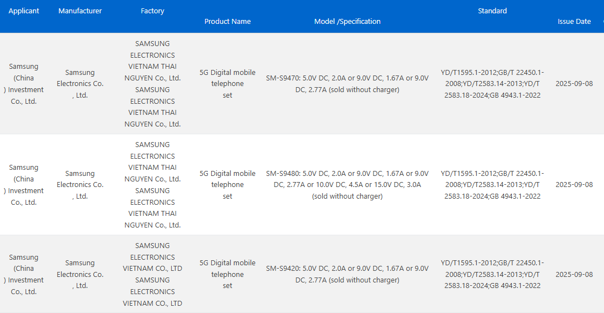Click the Factory column header
The height and width of the screenshot is (313, 604).
(x=152, y=11)
